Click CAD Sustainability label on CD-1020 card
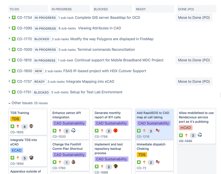The width and height of the screenshot is (221, 174). click(69, 123)
